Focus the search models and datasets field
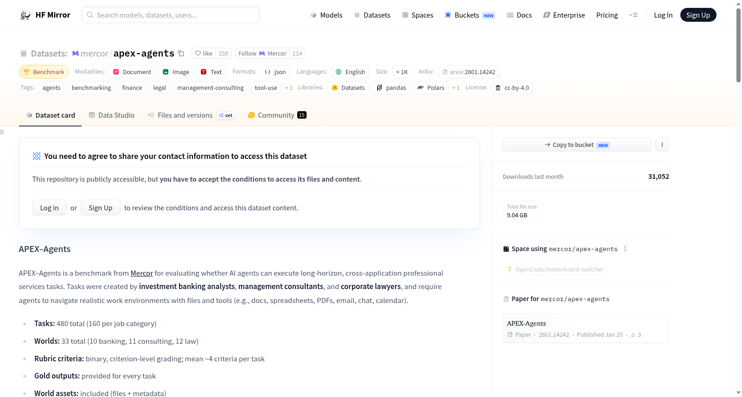The height and width of the screenshot is (397, 742). (171, 15)
